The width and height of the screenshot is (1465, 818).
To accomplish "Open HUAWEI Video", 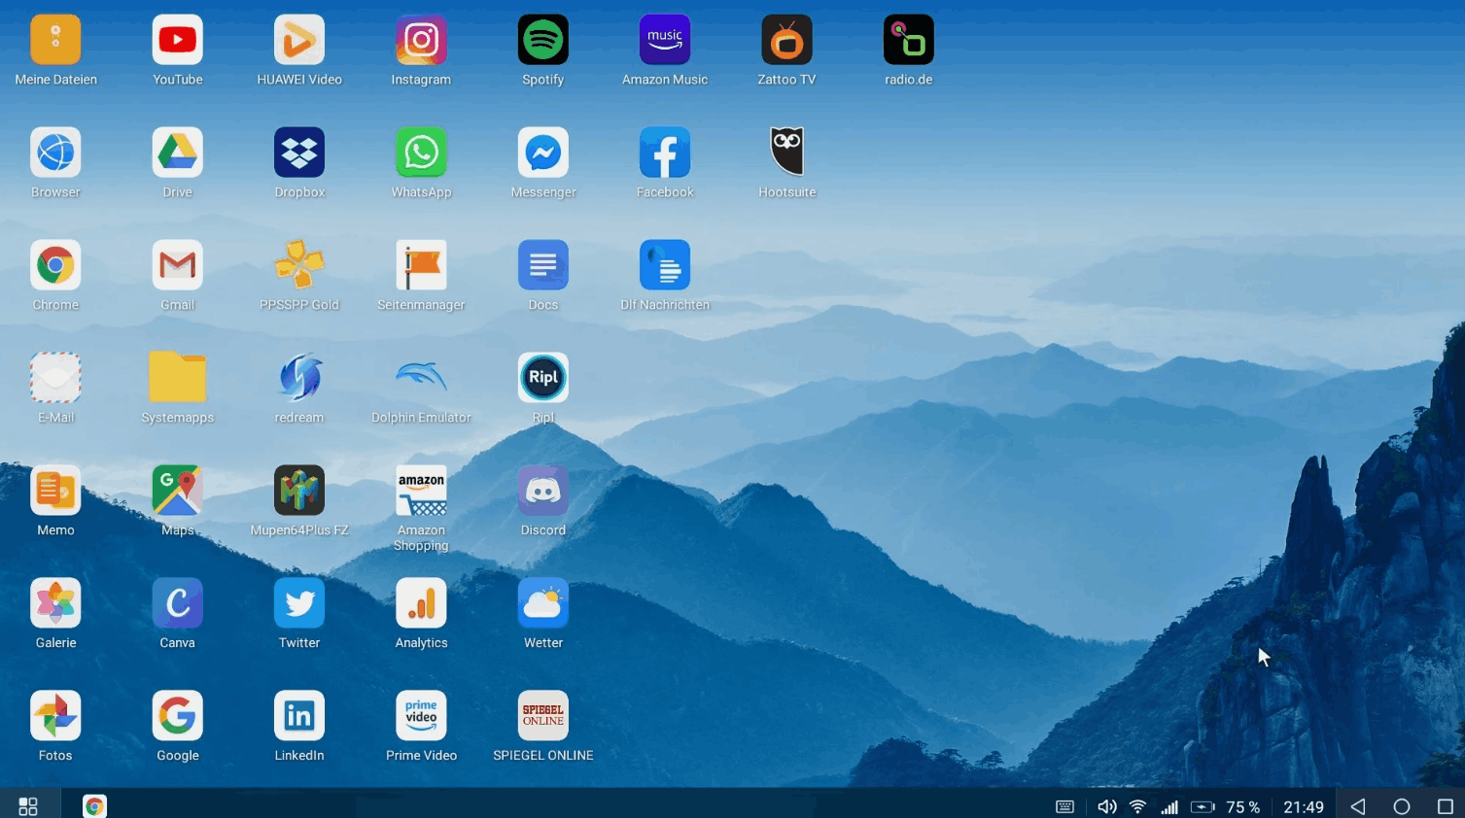I will [x=299, y=40].
